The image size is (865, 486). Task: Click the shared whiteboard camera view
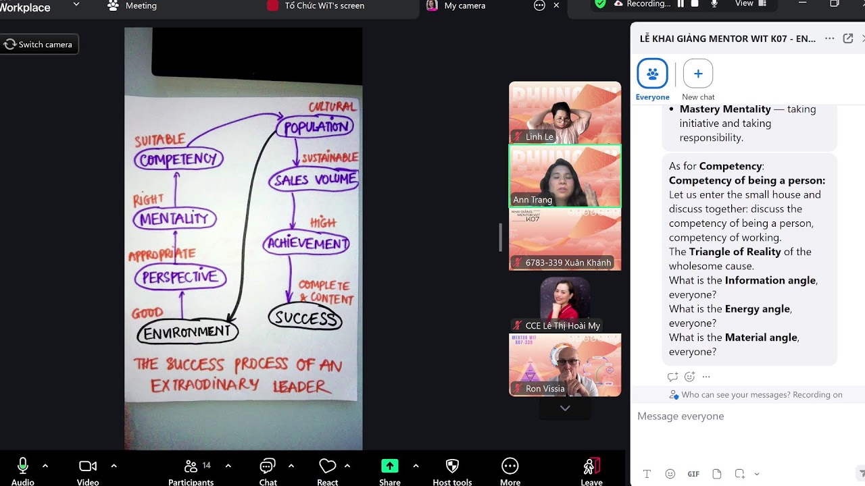[x=243, y=238]
